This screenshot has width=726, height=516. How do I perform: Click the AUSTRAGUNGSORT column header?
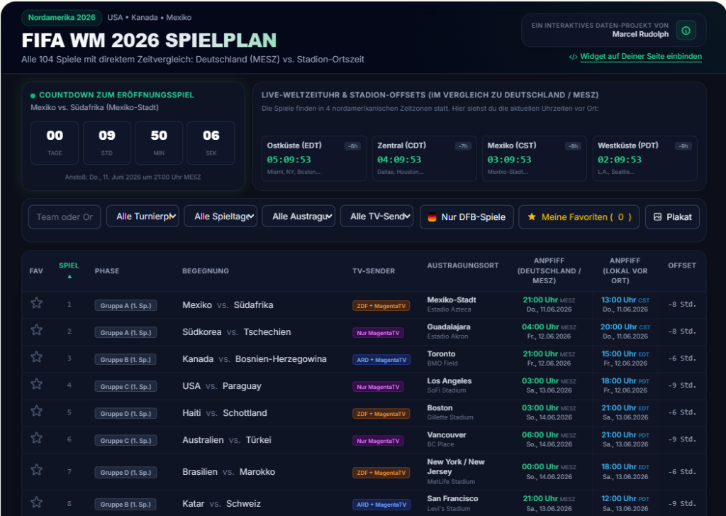[x=462, y=265]
